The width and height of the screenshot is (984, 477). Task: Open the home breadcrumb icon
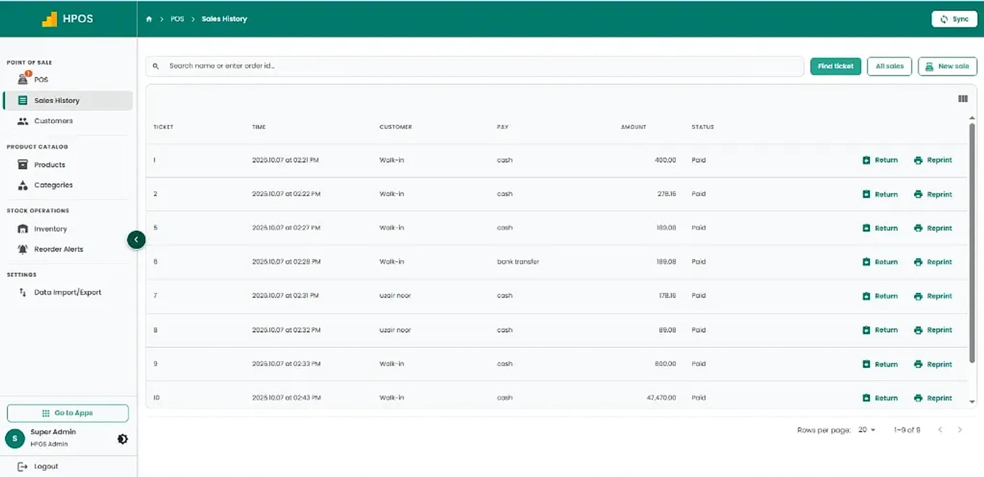tap(149, 19)
